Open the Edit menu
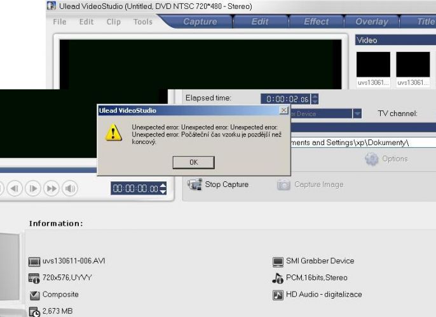Screen dimensions: 436x317 pos(86,22)
